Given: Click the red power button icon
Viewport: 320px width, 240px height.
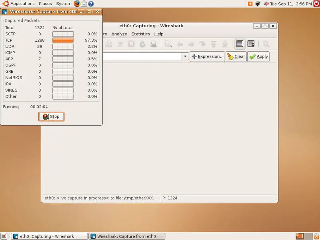Looking at the screenshot, I should [316, 4].
